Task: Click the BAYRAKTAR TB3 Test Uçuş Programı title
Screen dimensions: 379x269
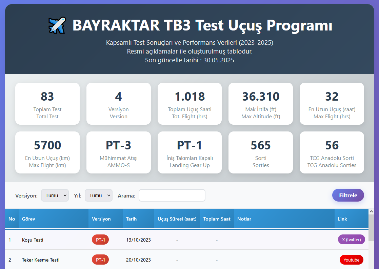Action: click(202, 25)
